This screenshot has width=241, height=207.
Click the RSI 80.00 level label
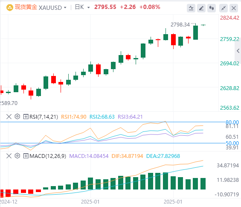click(232, 122)
